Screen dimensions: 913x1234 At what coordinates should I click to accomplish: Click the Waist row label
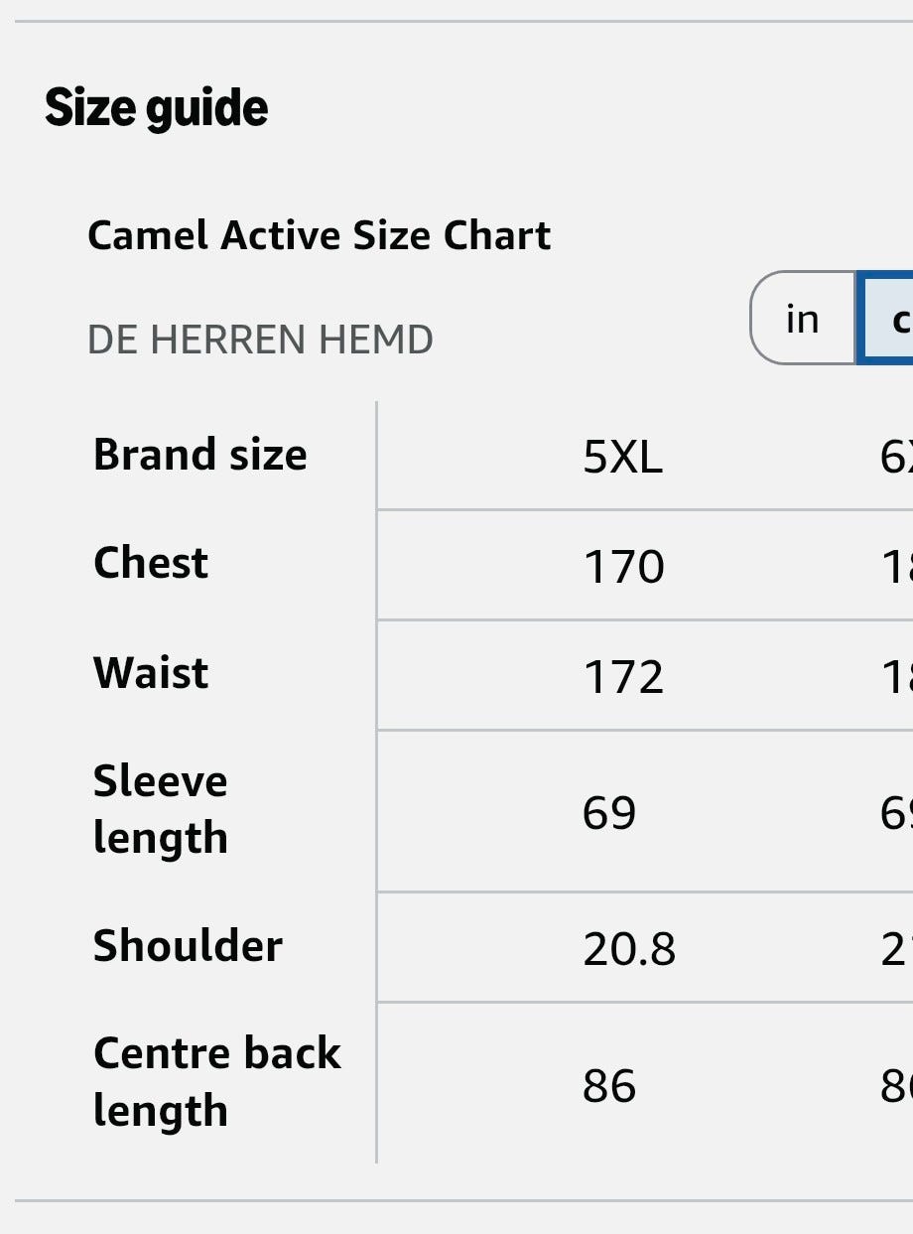151,673
